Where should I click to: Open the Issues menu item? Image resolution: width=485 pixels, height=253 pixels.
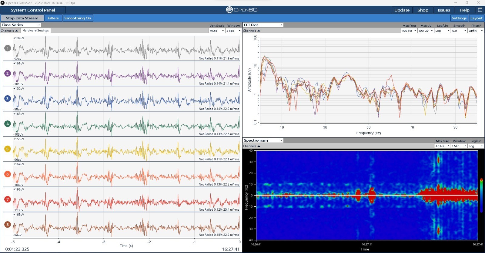(x=444, y=10)
